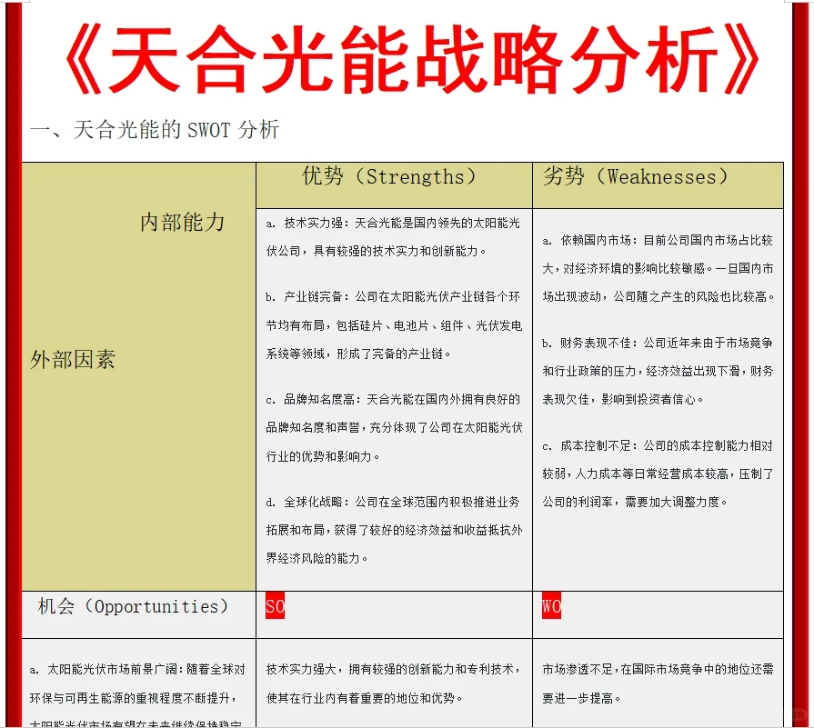
Task: Click the line 使其在行业内有着重要的地位和优势
Action: (x=364, y=698)
